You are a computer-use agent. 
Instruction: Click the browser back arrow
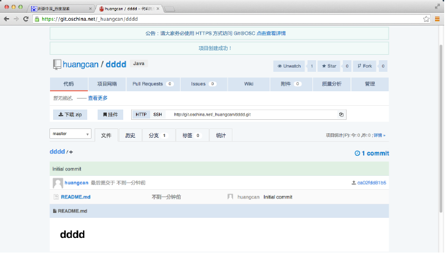tap(6, 19)
